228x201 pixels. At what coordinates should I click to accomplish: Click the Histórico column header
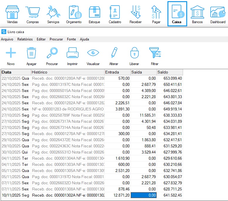point(68,72)
